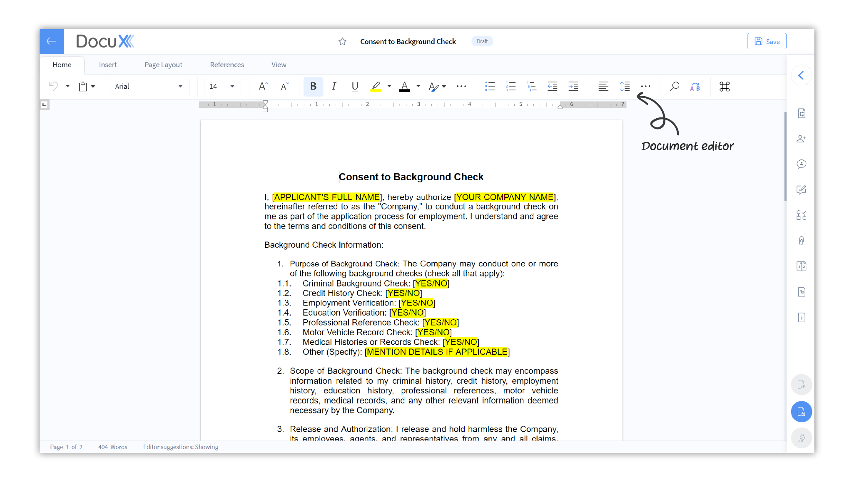
Task: Open font color dropdown arrow
Action: click(x=418, y=86)
